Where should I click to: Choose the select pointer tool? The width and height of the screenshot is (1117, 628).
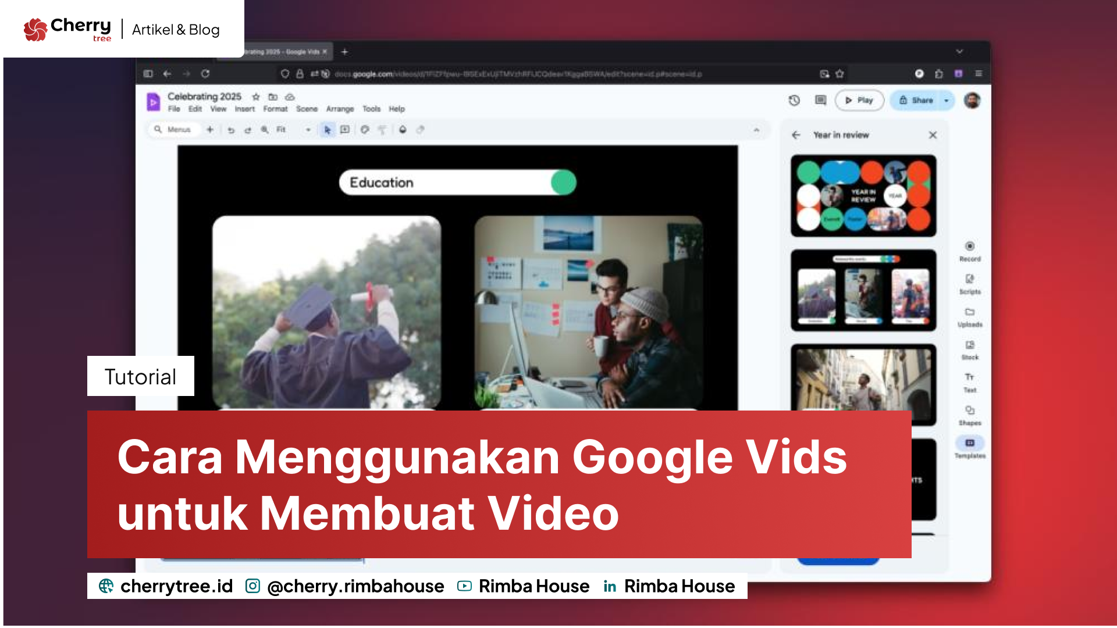click(327, 130)
